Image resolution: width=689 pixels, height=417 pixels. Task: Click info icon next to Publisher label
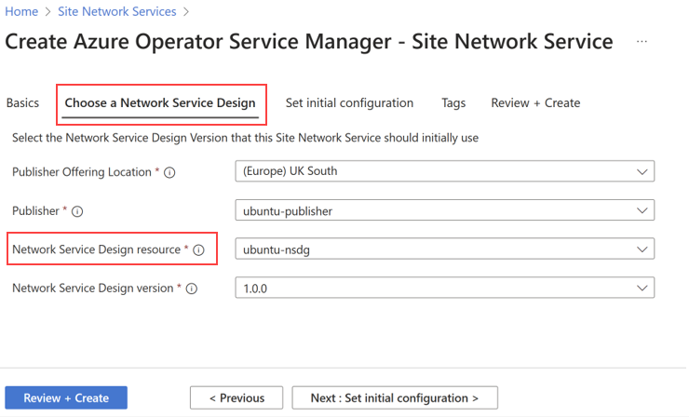(77, 211)
